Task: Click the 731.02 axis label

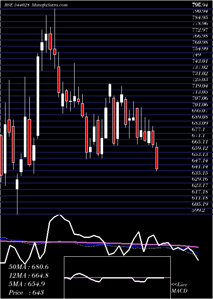Action: click(201, 73)
